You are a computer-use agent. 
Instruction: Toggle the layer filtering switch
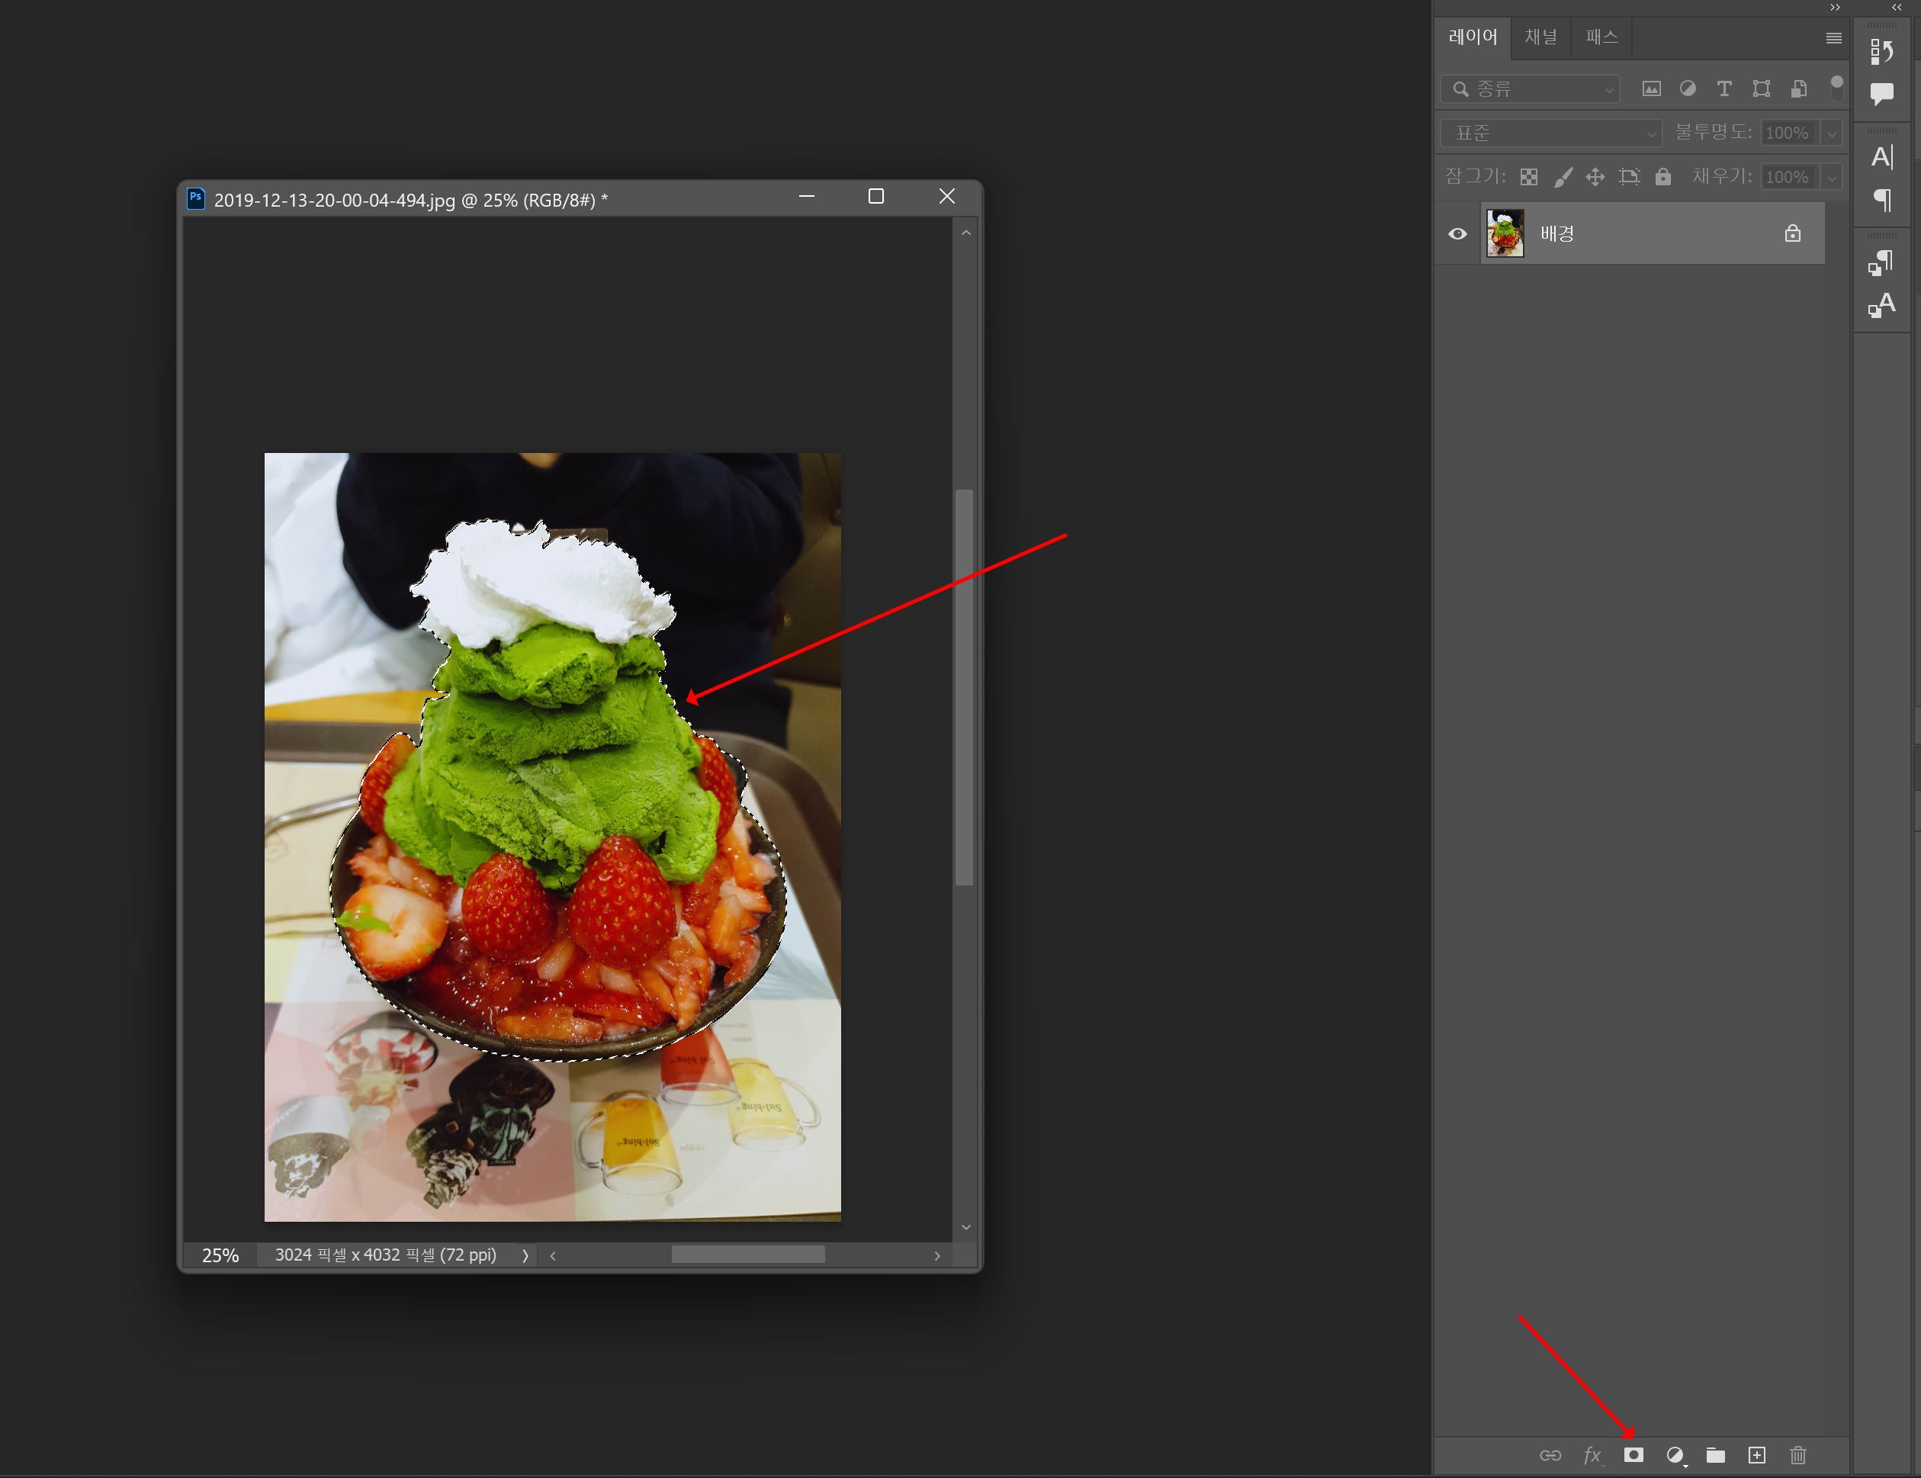coord(1836,87)
